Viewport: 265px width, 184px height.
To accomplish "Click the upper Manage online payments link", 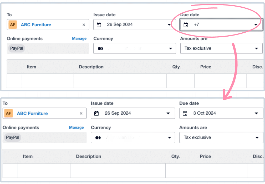I will click(79, 38).
